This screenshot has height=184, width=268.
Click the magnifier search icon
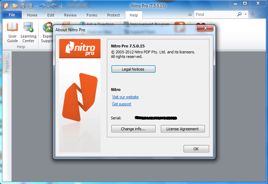coord(240,14)
